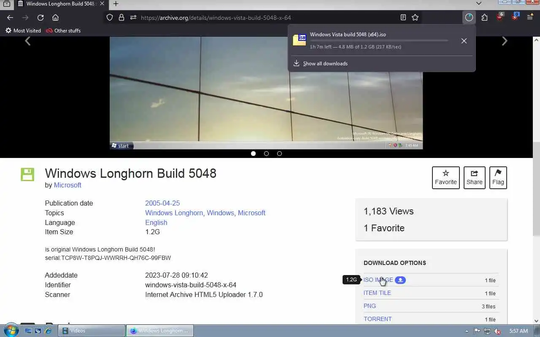Select the first carousel dot
The width and height of the screenshot is (540, 337).
[253, 153]
